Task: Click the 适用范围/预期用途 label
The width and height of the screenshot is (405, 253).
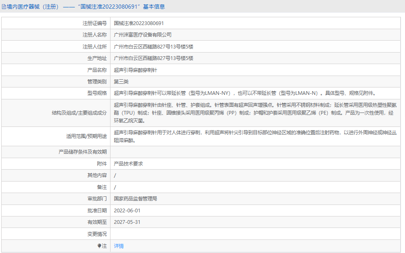Action: pyautogui.click(x=86, y=136)
